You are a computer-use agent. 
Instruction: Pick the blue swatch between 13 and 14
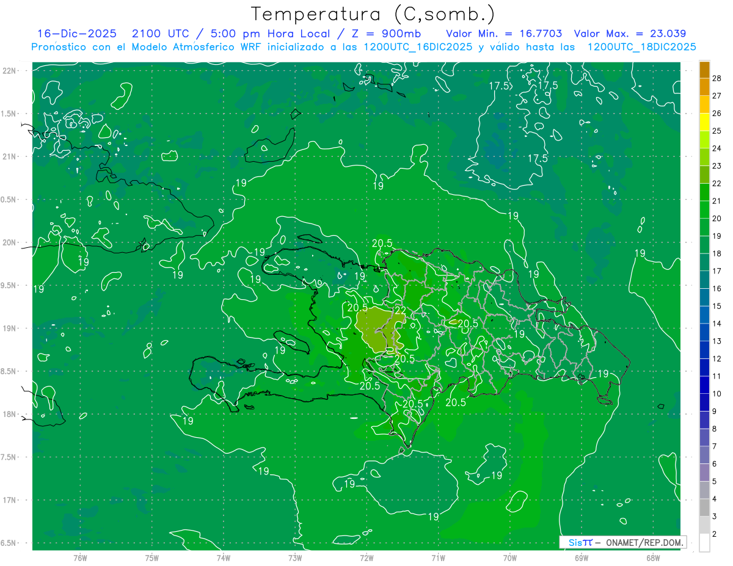point(704,332)
